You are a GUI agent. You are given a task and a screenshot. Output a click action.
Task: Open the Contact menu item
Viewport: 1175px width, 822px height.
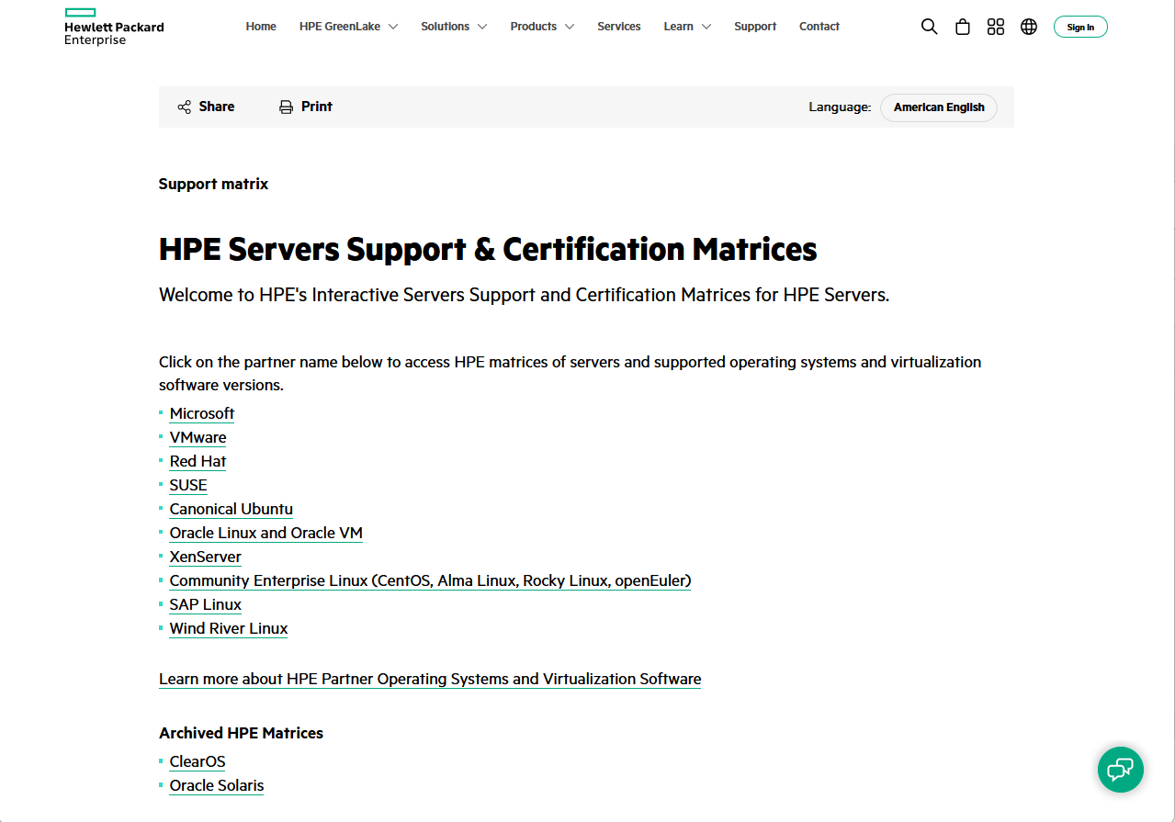point(819,27)
